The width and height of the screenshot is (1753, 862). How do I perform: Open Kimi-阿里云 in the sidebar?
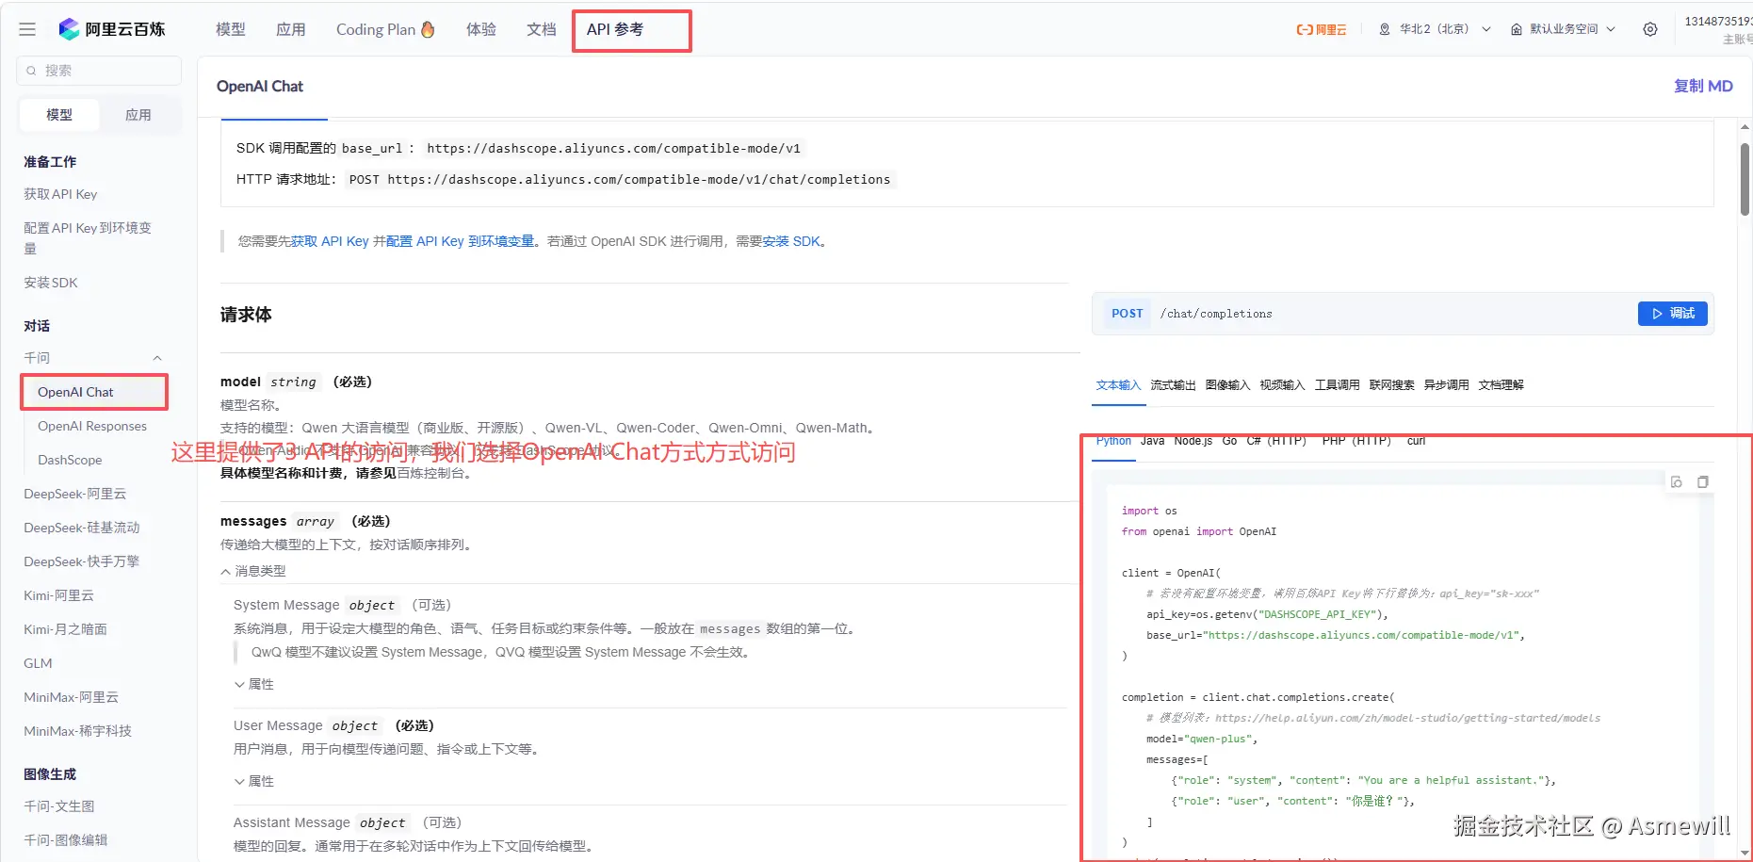coord(58,595)
